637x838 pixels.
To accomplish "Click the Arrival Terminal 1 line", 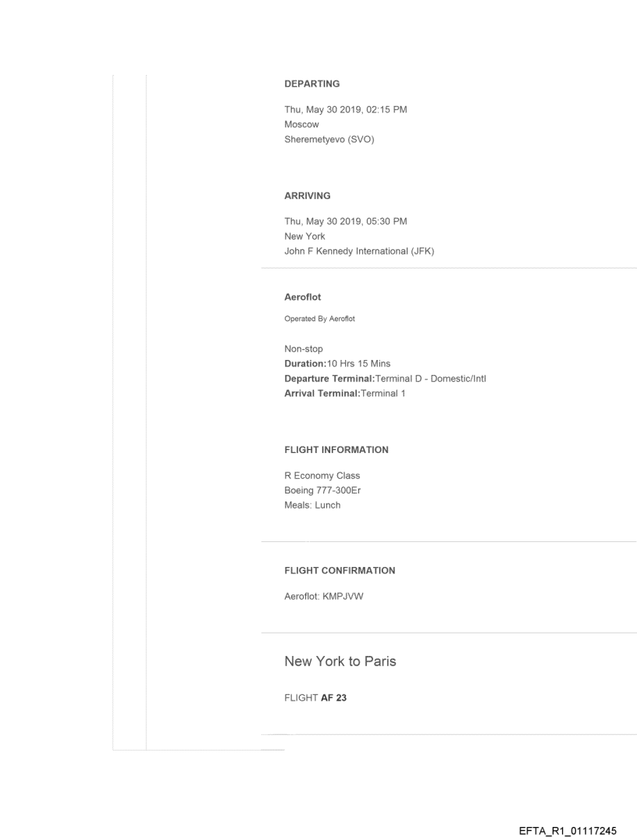I will [x=345, y=393].
